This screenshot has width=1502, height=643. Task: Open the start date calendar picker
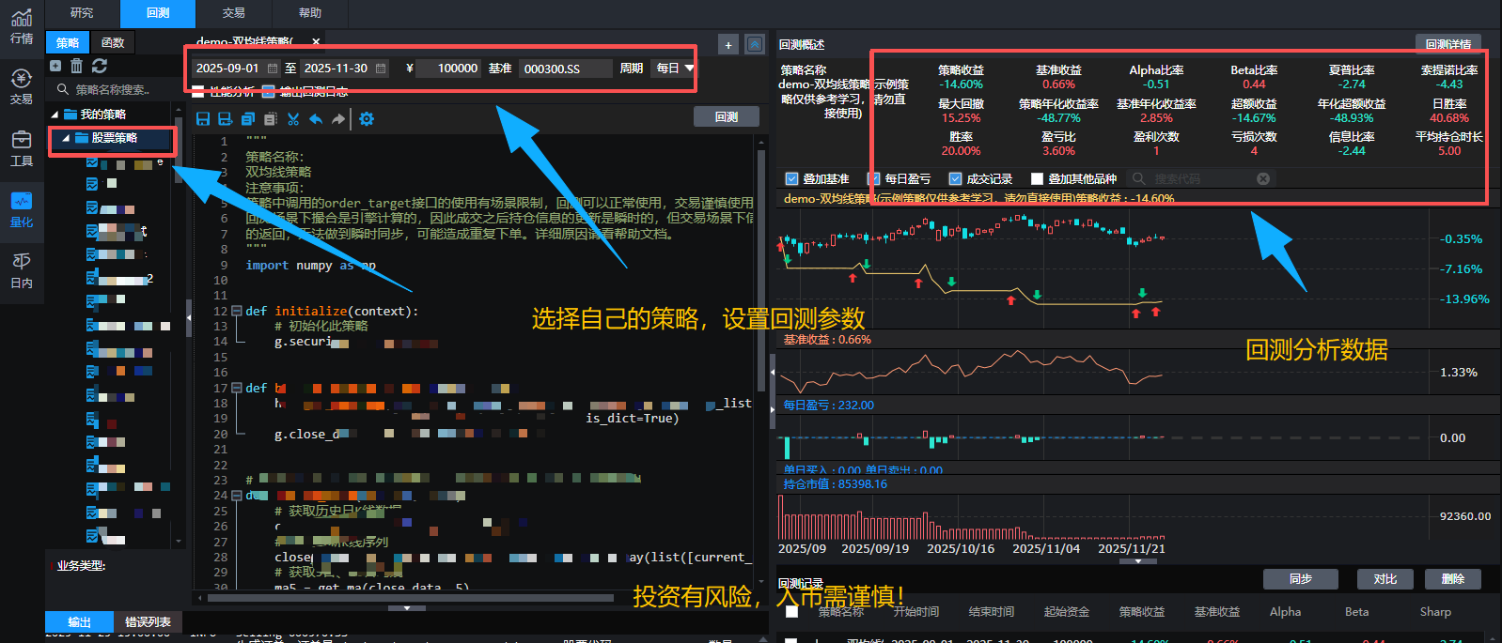click(273, 69)
